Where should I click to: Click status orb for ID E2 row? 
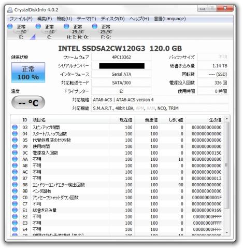(x=15, y=216)
